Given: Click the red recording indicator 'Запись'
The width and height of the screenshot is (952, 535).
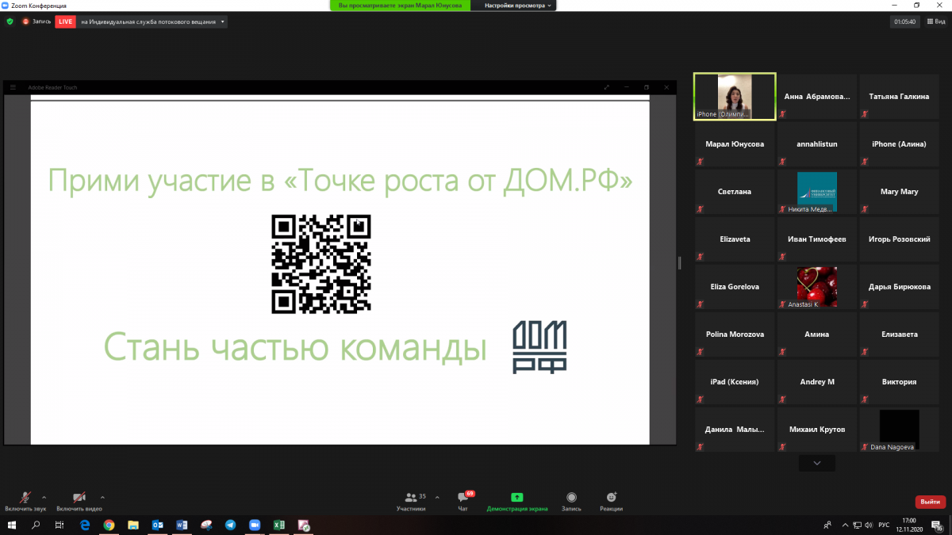Looking at the screenshot, I should 36,22.
